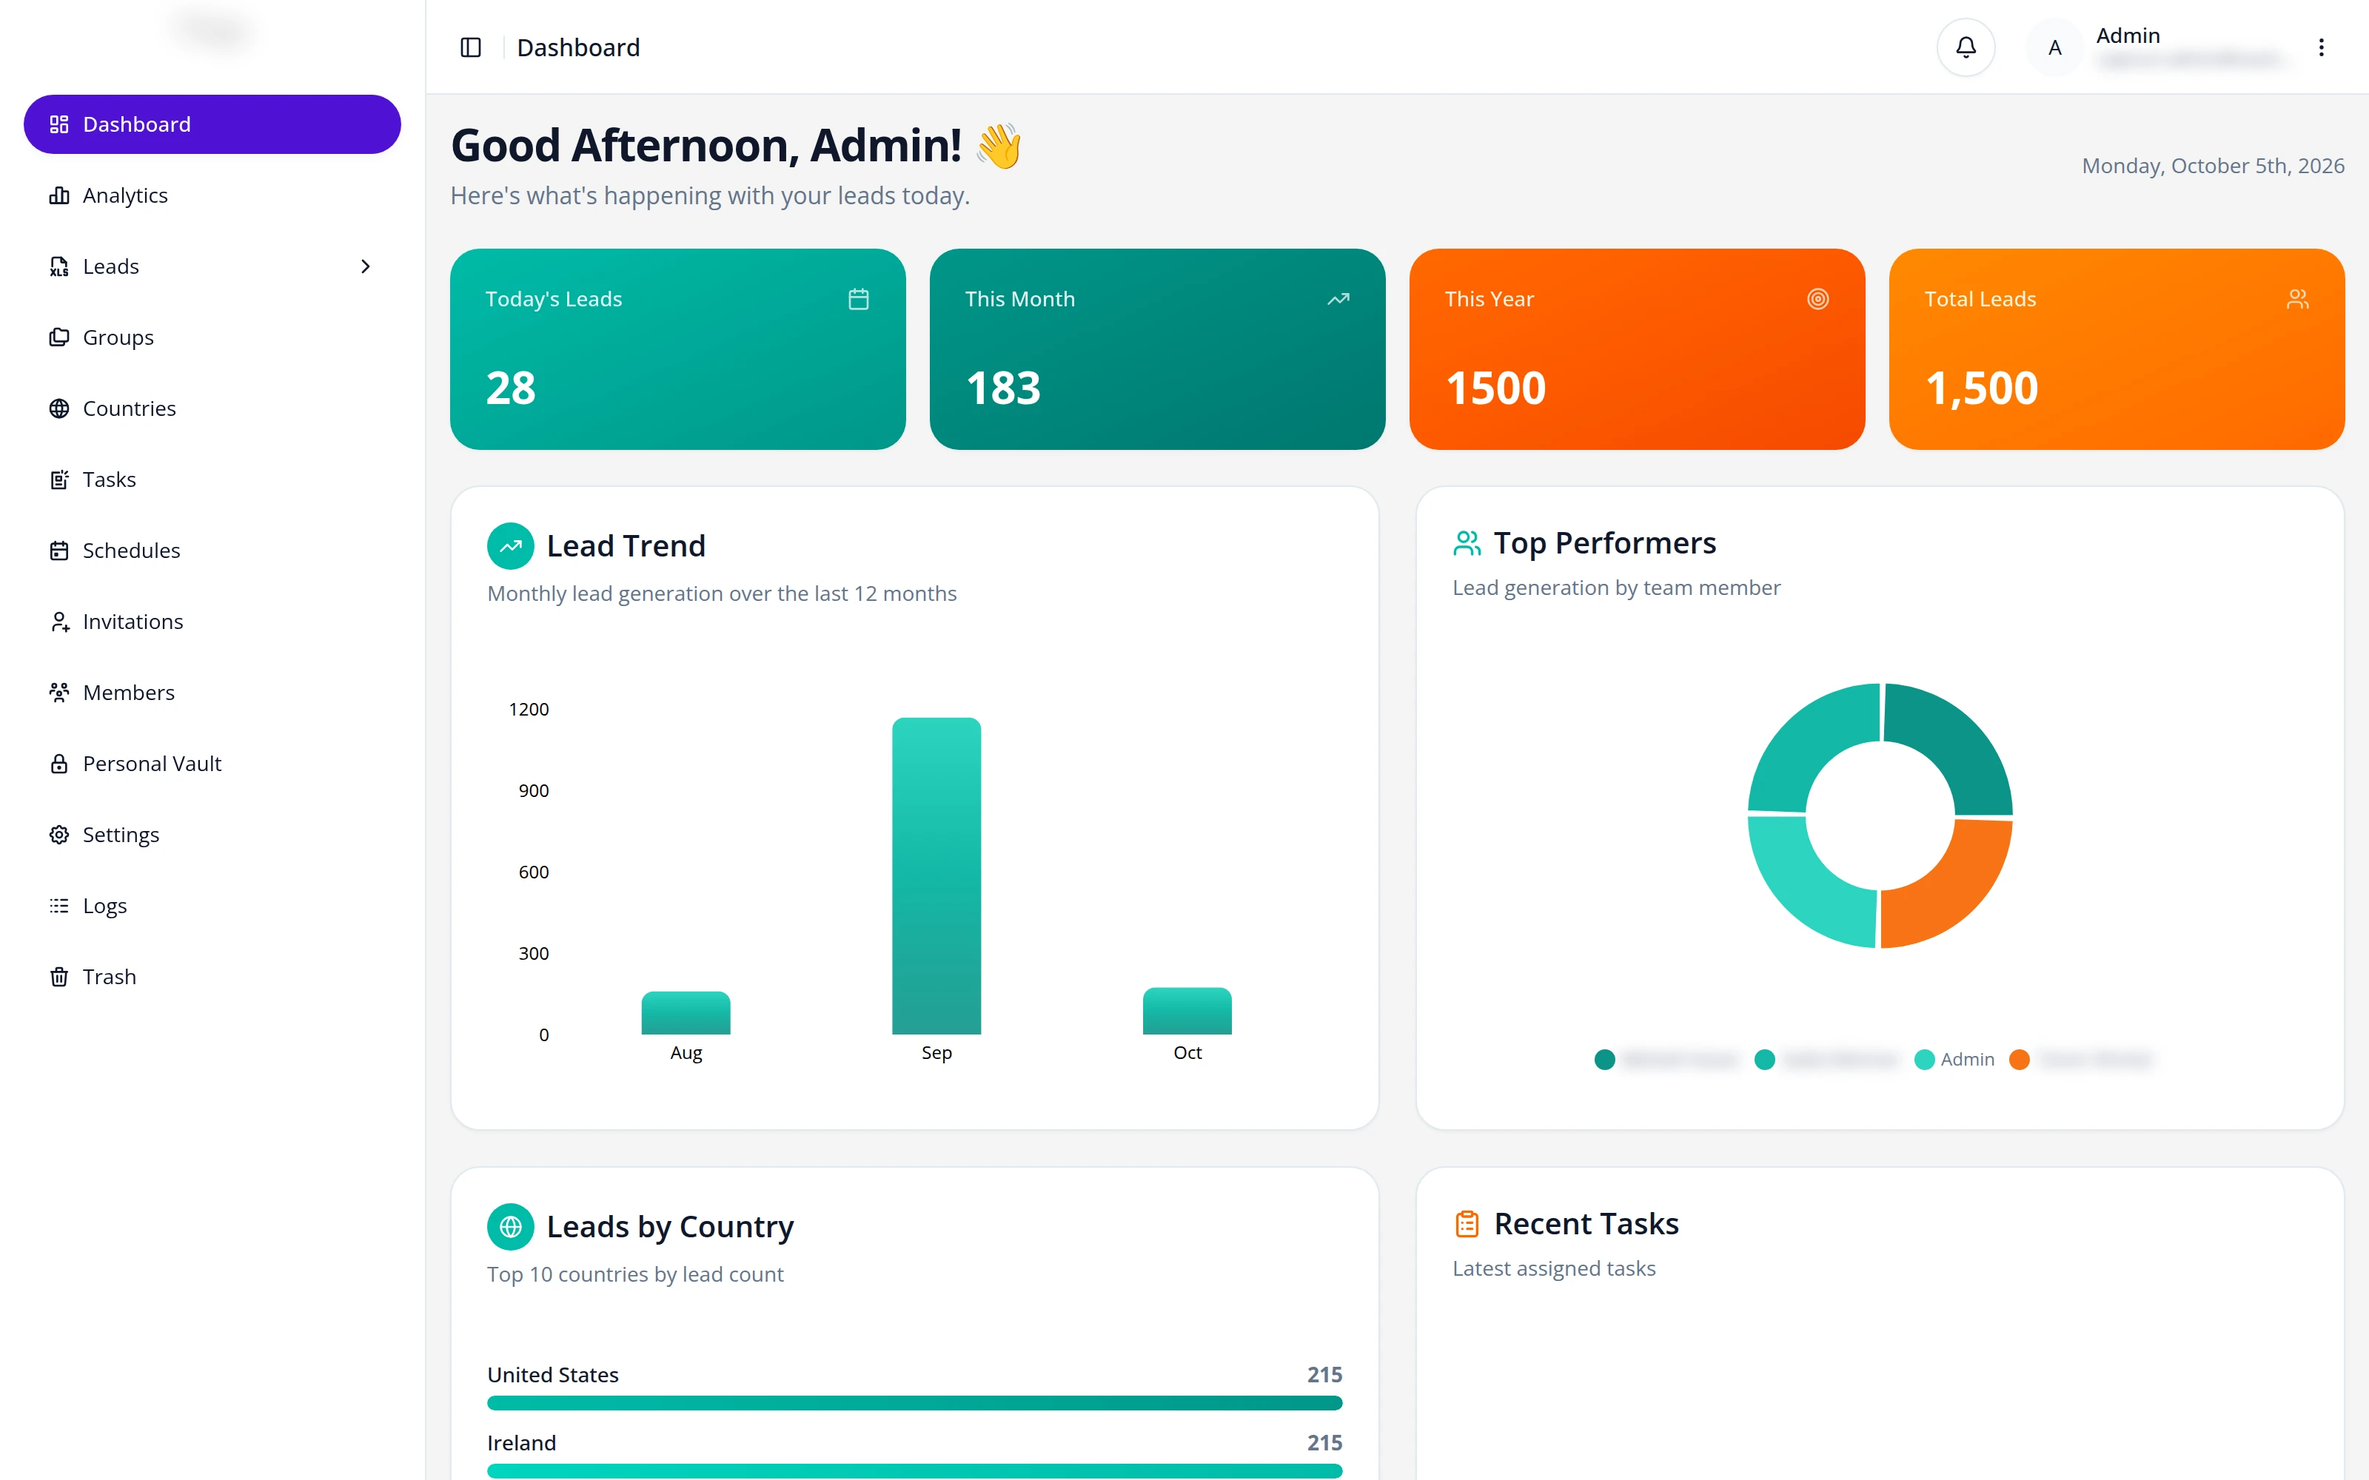Click the calendar icon on Today's Leads
The height and width of the screenshot is (1480, 2369).
click(859, 298)
